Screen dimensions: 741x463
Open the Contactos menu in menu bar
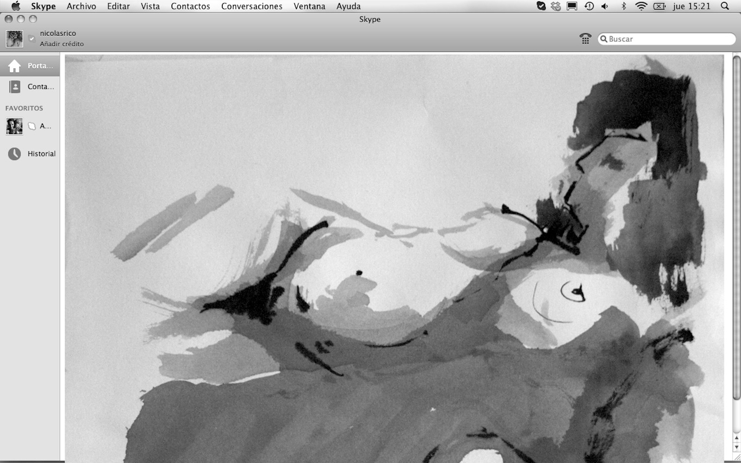click(190, 6)
